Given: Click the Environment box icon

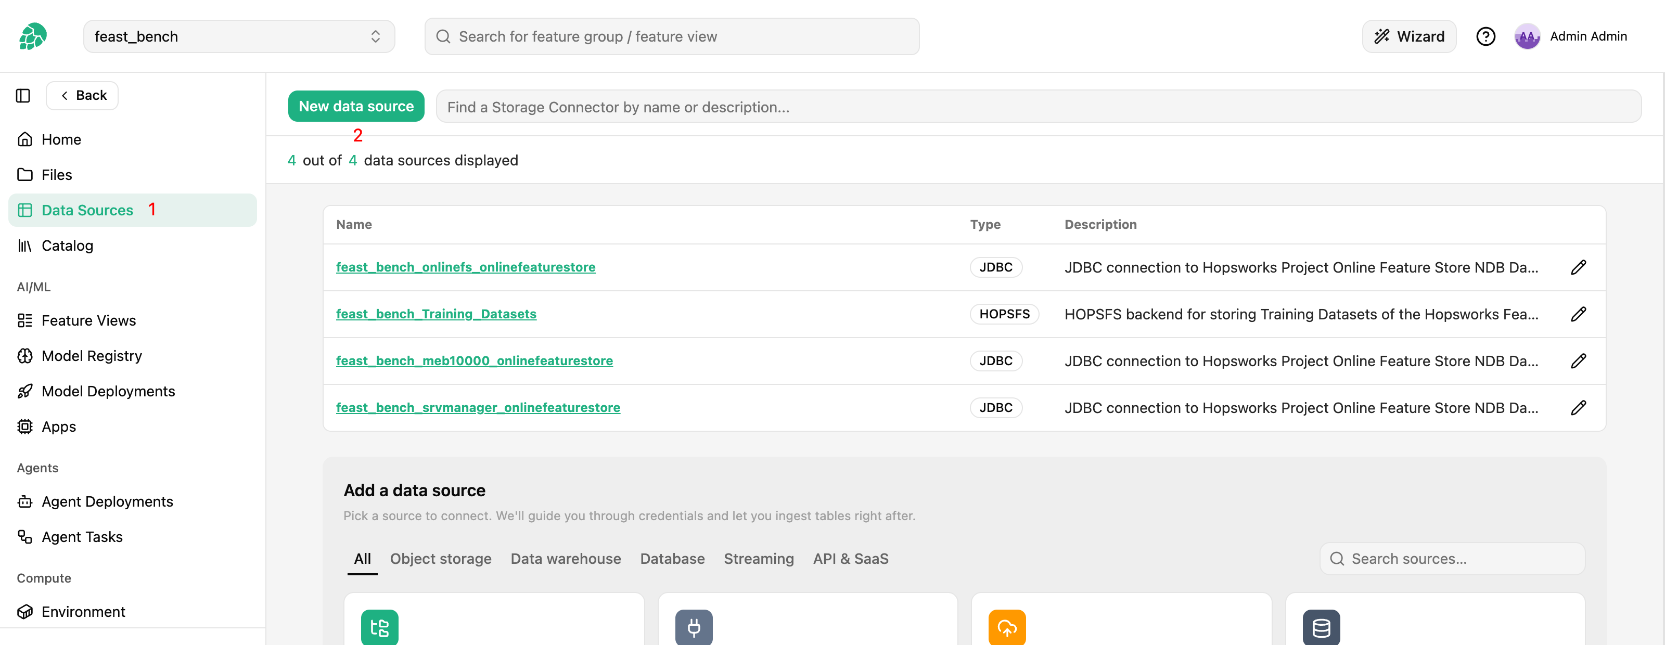Looking at the screenshot, I should [x=24, y=611].
